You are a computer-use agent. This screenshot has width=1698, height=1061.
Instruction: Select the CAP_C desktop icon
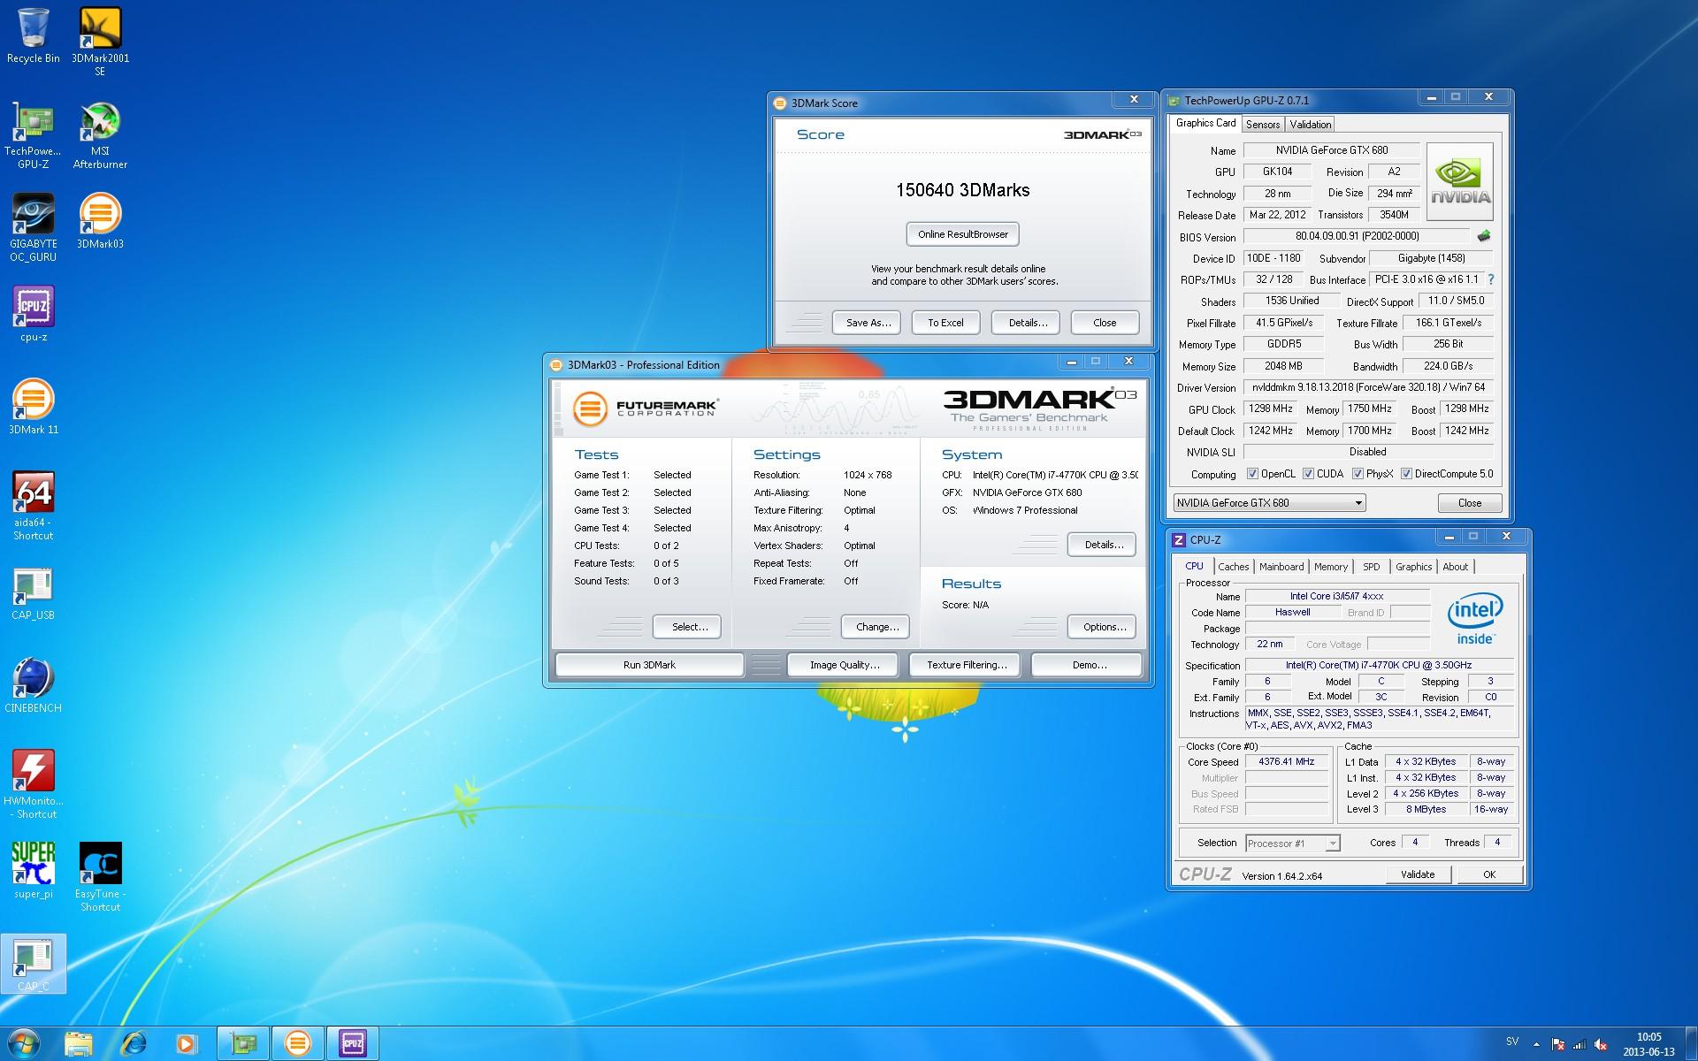tap(34, 965)
